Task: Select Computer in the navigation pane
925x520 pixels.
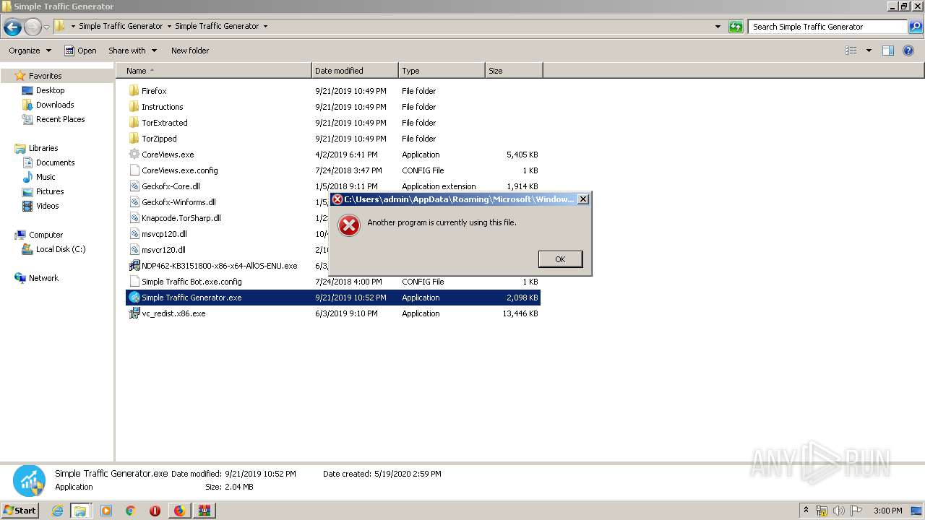Action: click(x=46, y=235)
